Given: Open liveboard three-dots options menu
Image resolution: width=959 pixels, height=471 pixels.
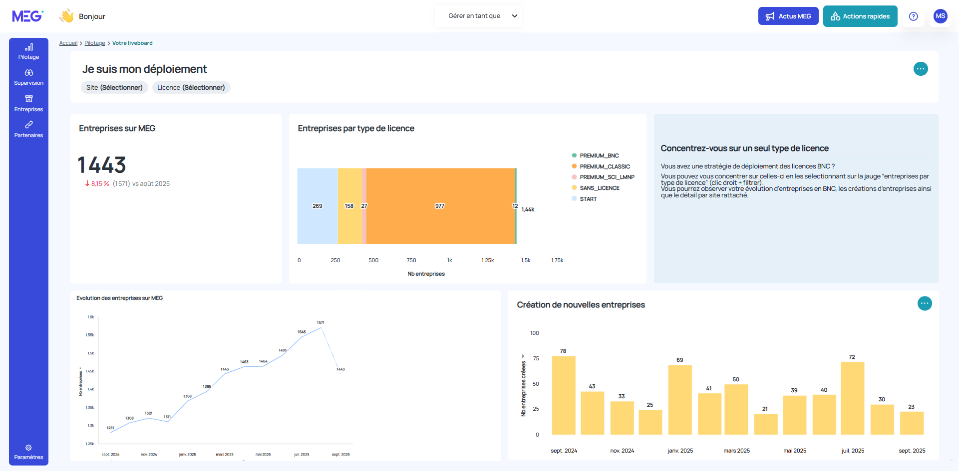Looking at the screenshot, I should pyautogui.click(x=921, y=69).
